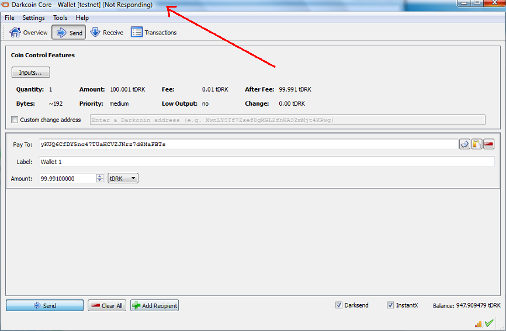The width and height of the screenshot is (506, 331).
Task: Click the Darkcoin logo in title bar
Action: click(5, 5)
